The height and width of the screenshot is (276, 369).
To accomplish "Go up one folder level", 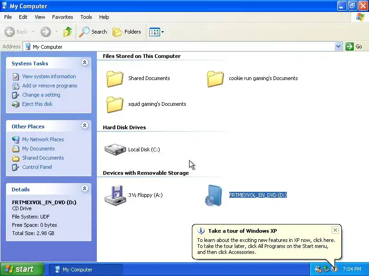I will [x=68, y=32].
